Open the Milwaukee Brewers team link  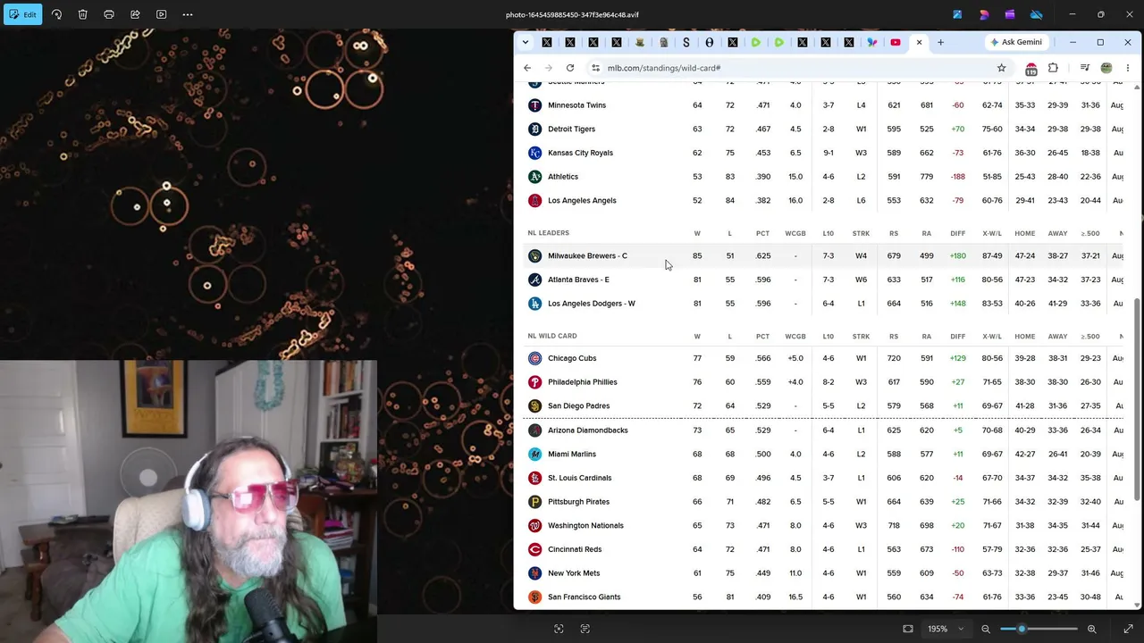pyautogui.click(x=587, y=255)
